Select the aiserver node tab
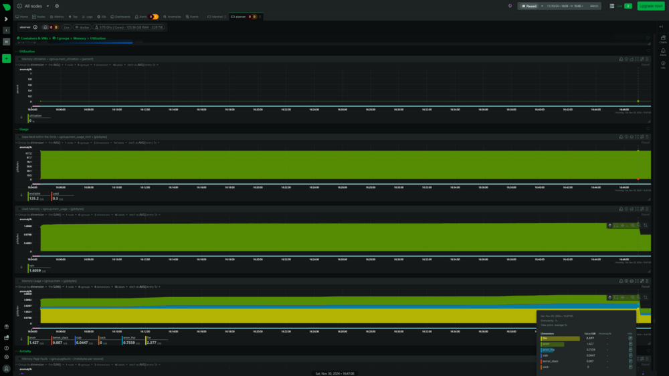 tap(246, 17)
